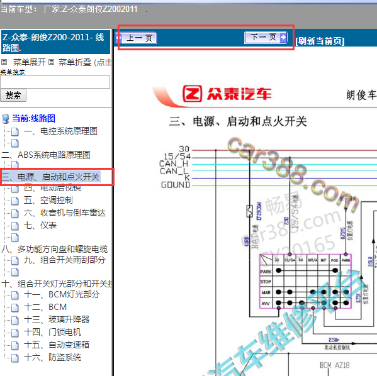Open 十、组合开关灯光部分 tree item
This screenshot has height=376, width=377.
(x=57, y=284)
